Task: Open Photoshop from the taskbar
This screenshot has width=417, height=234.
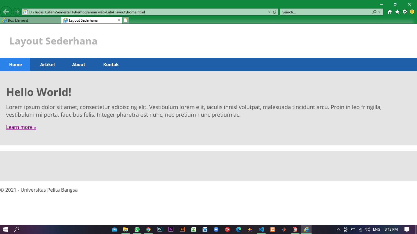Action: [x=159, y=229]
